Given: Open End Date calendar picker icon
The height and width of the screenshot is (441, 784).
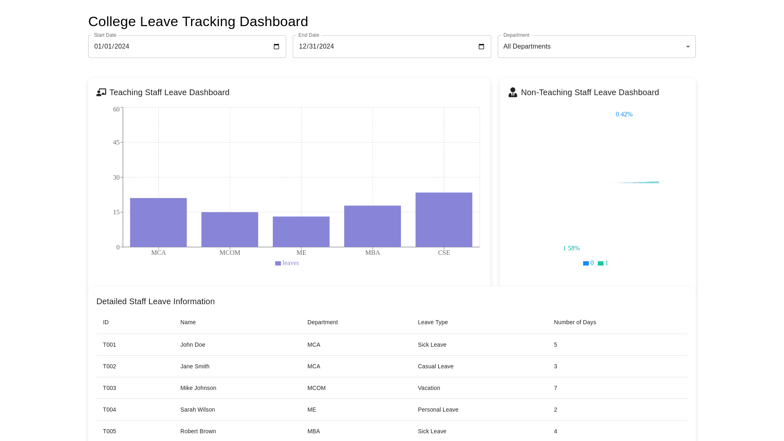Looking at the screenshot, I should tap(481, 47).
